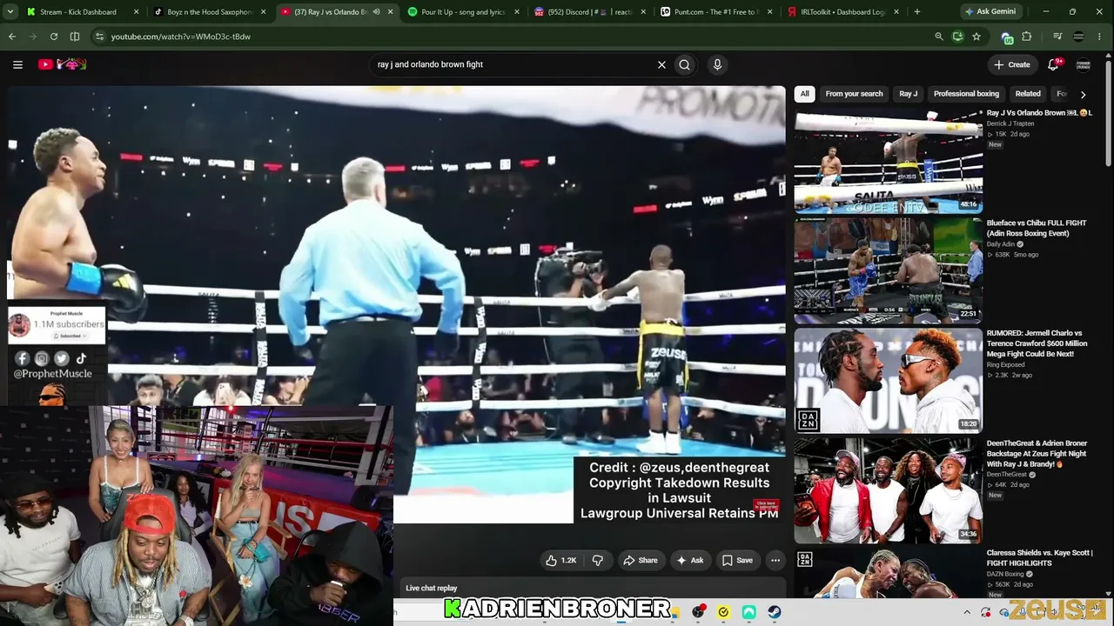
Task: Zoom icon in the address bar
Action: click(x=938, y=37)
